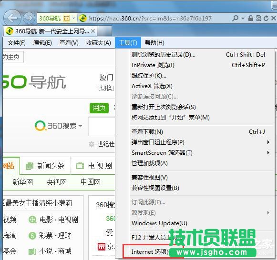The width and height of the screenshot is (277, 260).
Task: Click the gear settings icon below search box
Action: pos(92,144)
